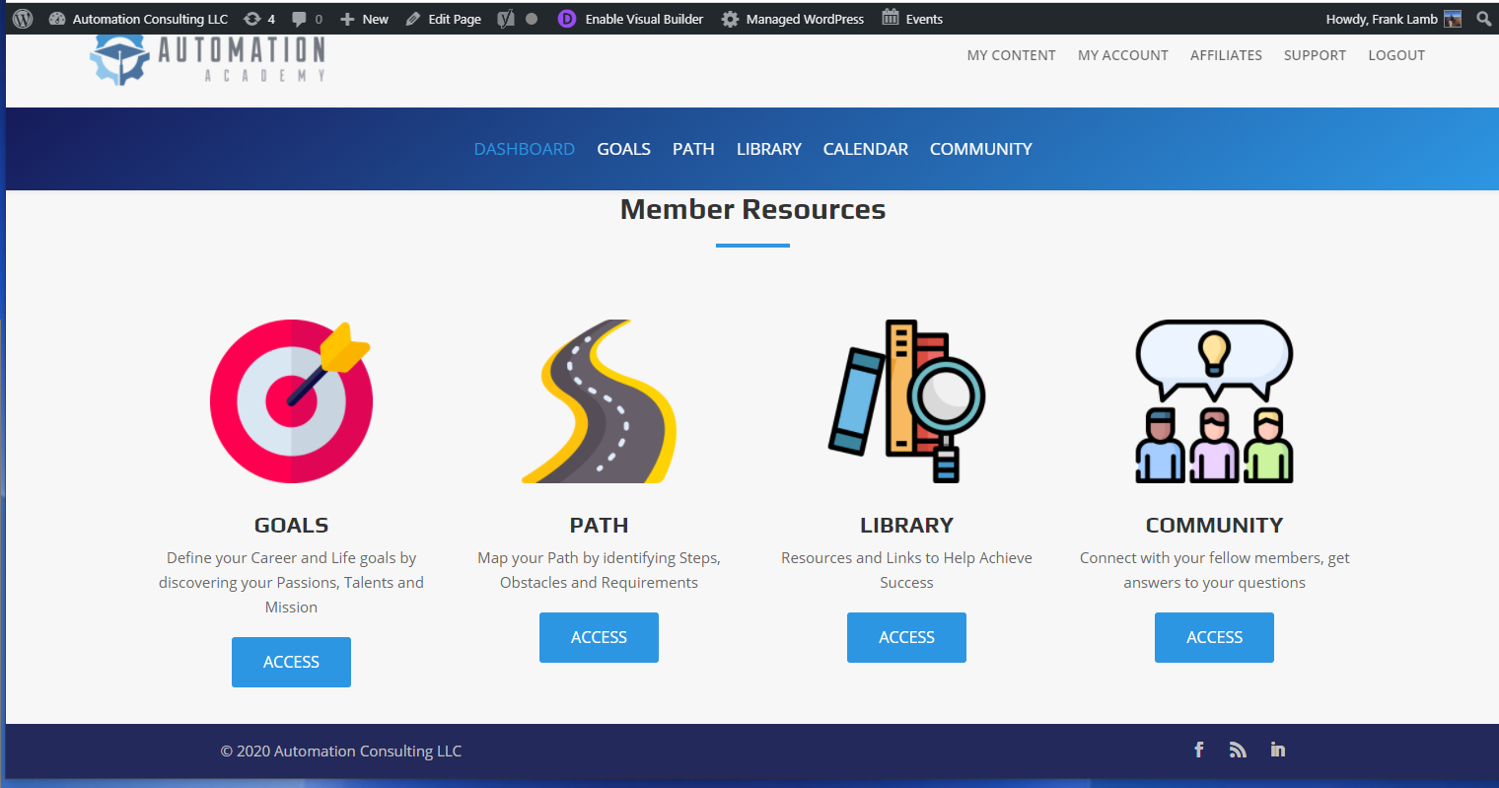Viewport: 1499px width, 788px height.
Task: Open the pending updates icon showing 4
Action: point(259,18)
